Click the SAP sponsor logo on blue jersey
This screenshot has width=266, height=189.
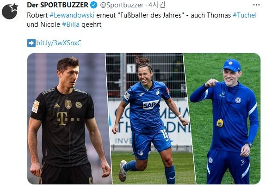(150, 105)
